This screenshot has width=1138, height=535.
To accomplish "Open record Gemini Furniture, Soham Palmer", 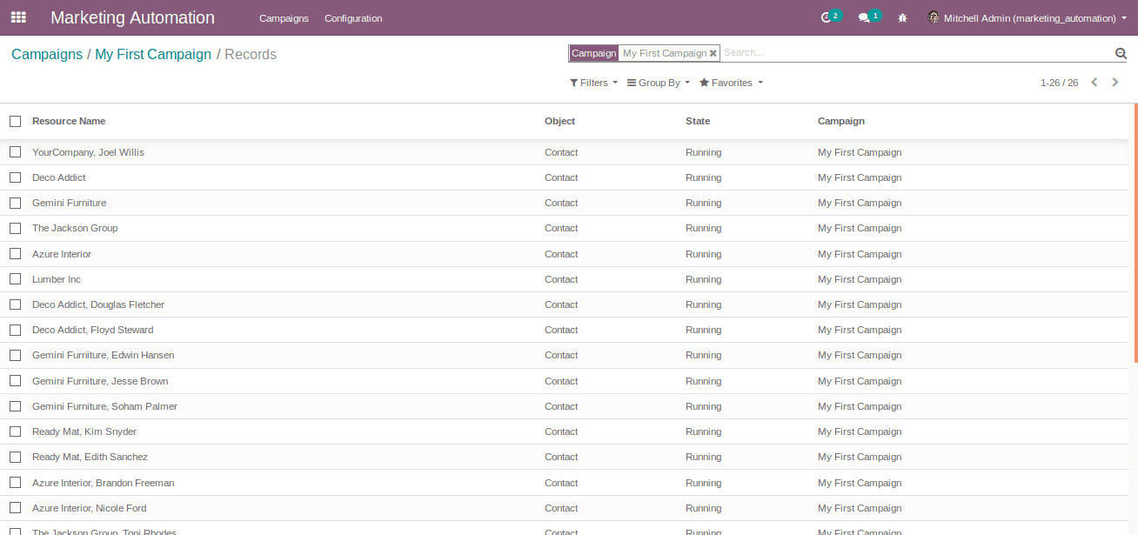I will coord(104,406).
